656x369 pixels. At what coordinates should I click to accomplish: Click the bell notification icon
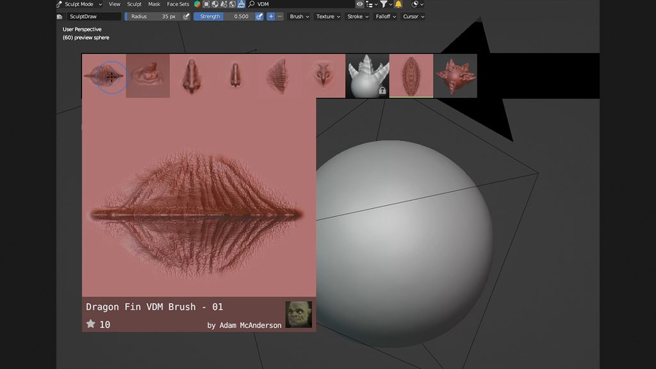click(397, 4)
